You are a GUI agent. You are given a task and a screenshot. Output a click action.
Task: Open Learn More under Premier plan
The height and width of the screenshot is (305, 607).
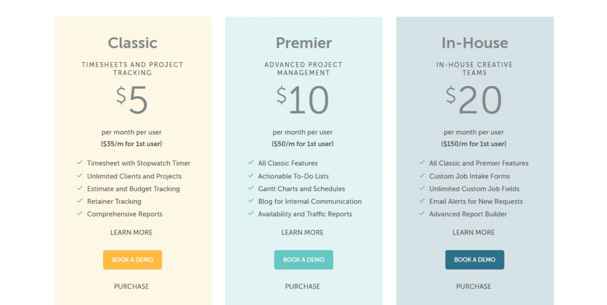(x=303, y=232)
